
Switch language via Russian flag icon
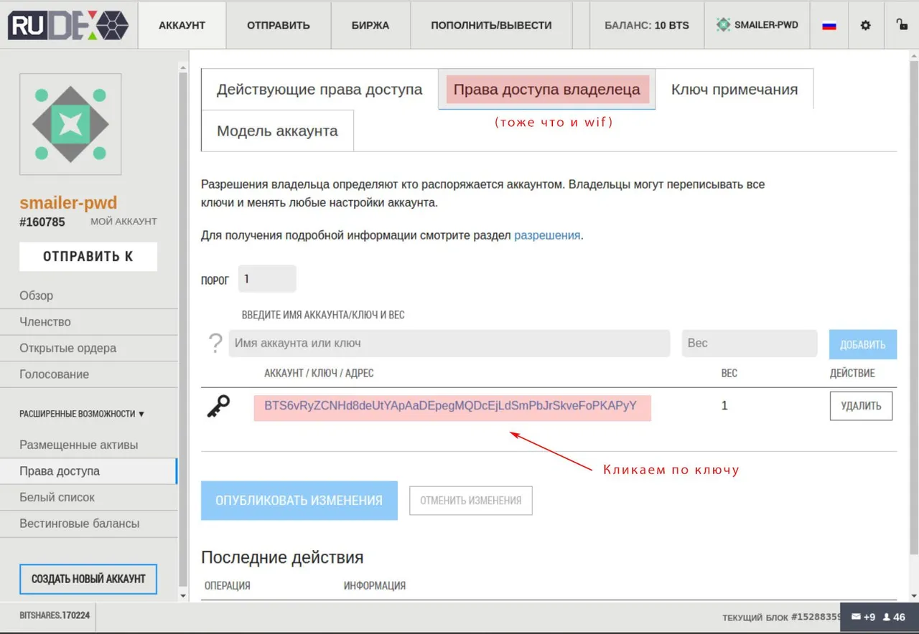(829, 25)
